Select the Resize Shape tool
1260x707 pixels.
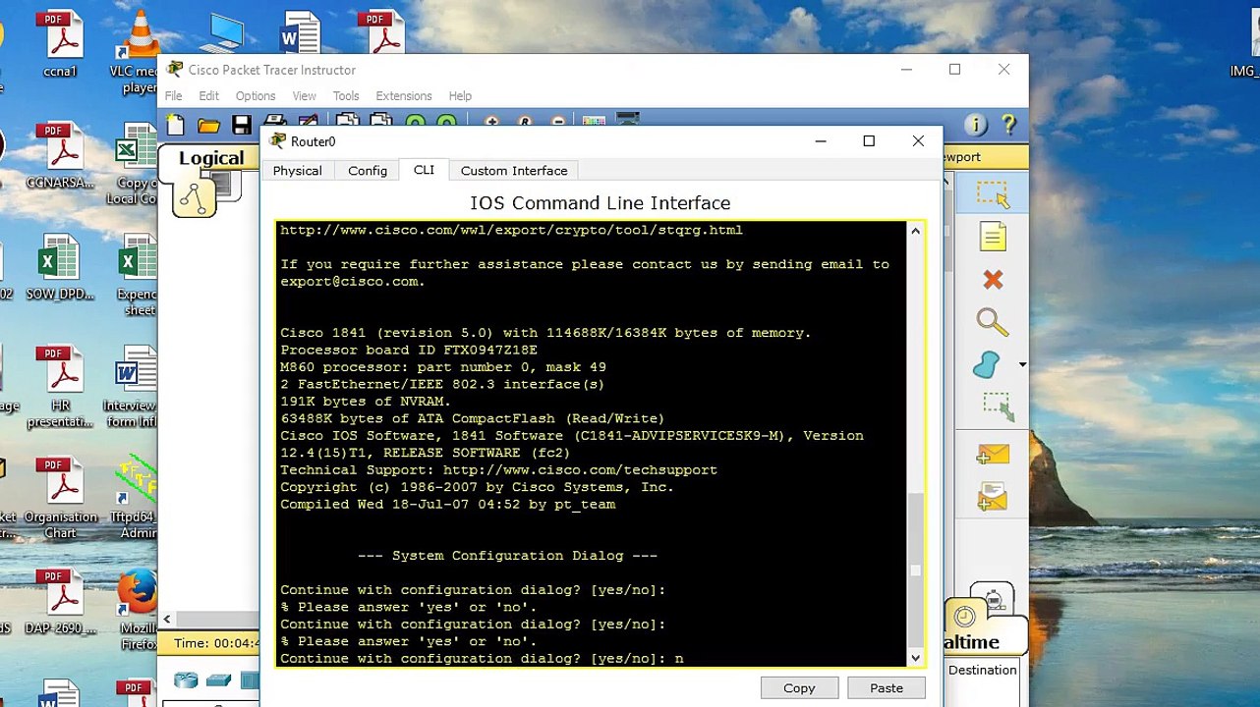click(x=997, y=406)
